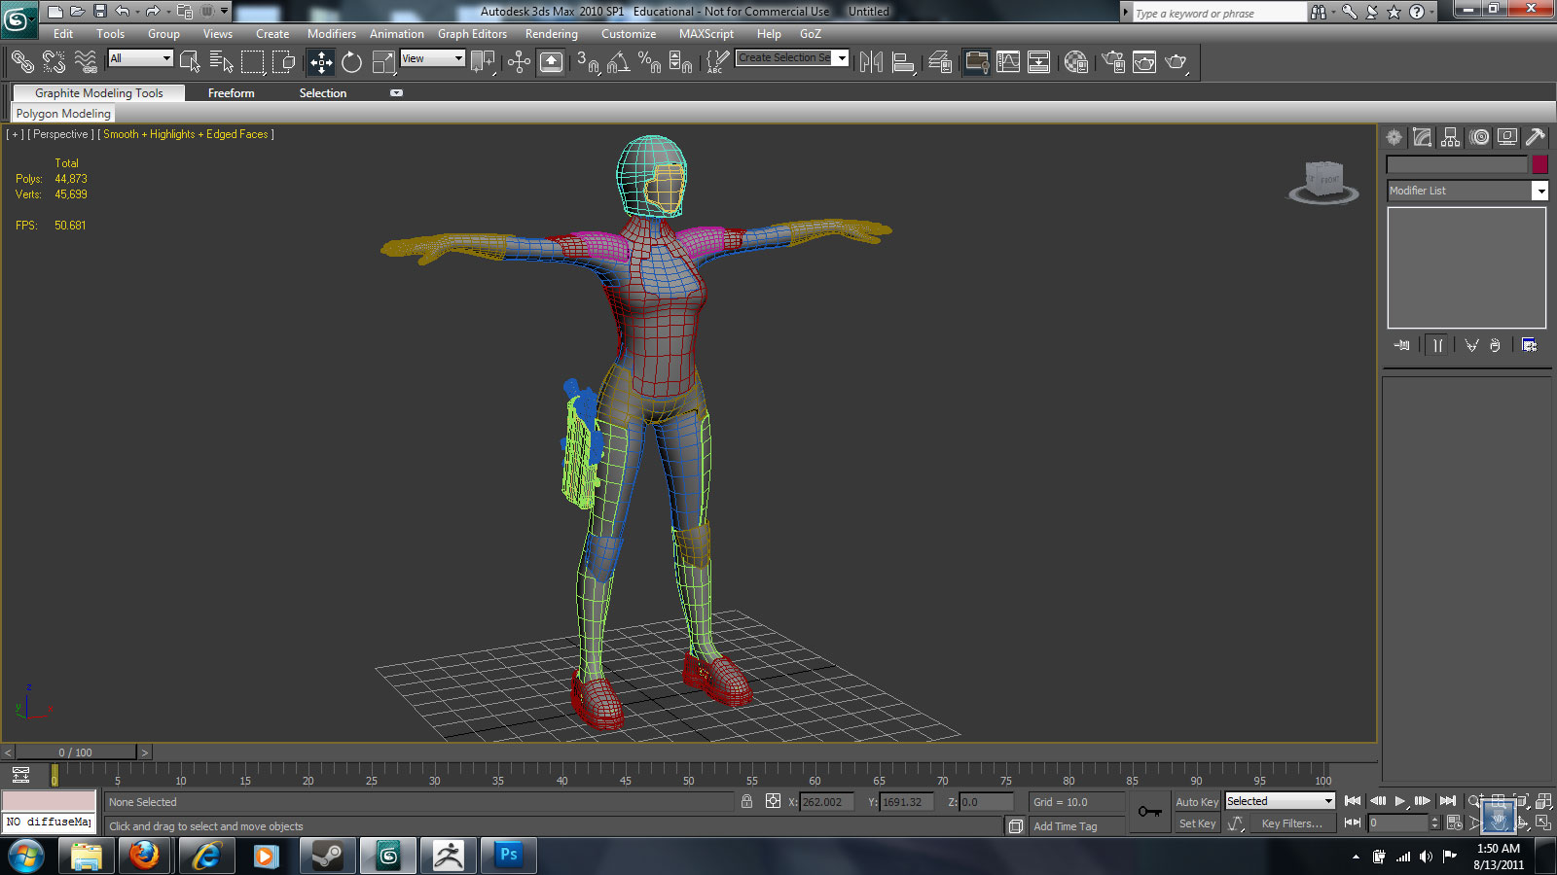Open the Rendering menu
This screenshot has width=1557, height=875.
click(x=552, y=34)
